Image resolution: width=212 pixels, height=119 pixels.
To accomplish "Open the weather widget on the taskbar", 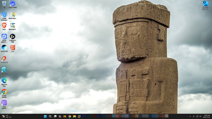I will (6, 116).
